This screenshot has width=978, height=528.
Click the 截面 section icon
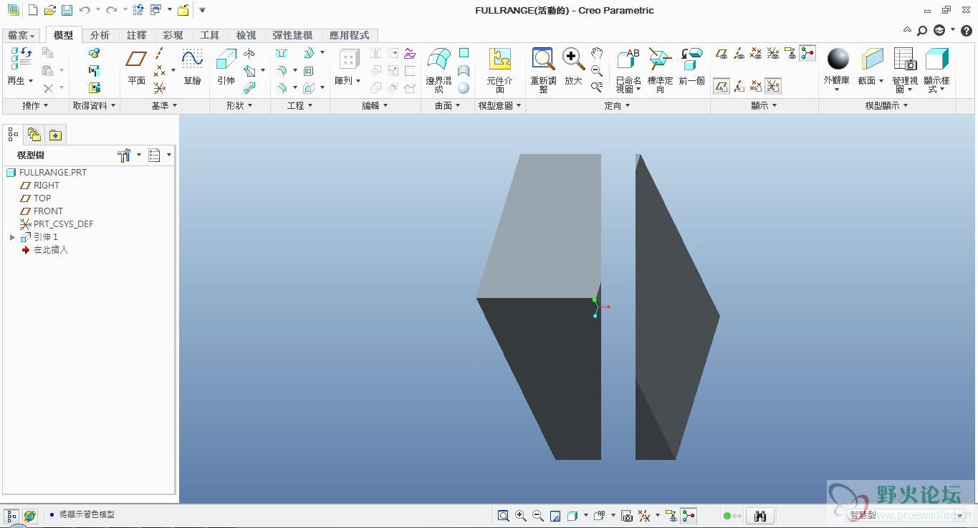point(871,68)
